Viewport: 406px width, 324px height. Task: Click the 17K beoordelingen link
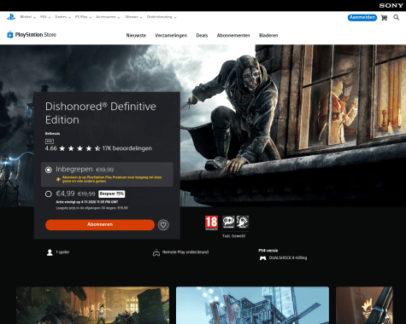click(x=127, y=148)
